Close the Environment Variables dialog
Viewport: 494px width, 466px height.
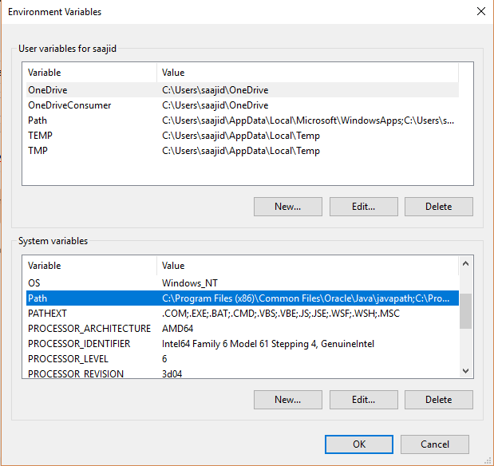click(x=480, y=11)
